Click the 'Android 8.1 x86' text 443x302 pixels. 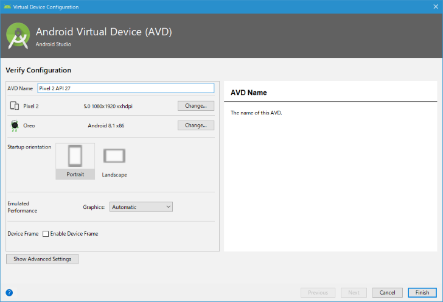click(106, 125)
